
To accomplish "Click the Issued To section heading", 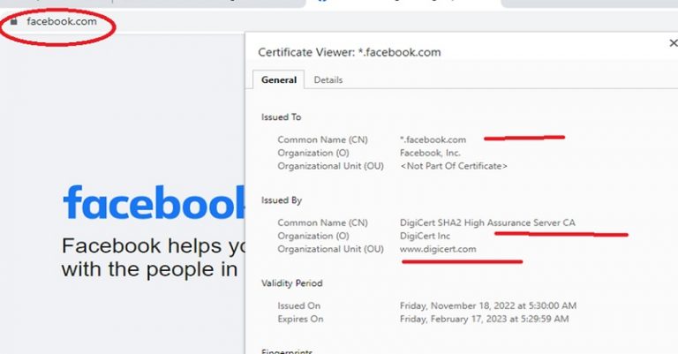I will (x=281, y=117).
